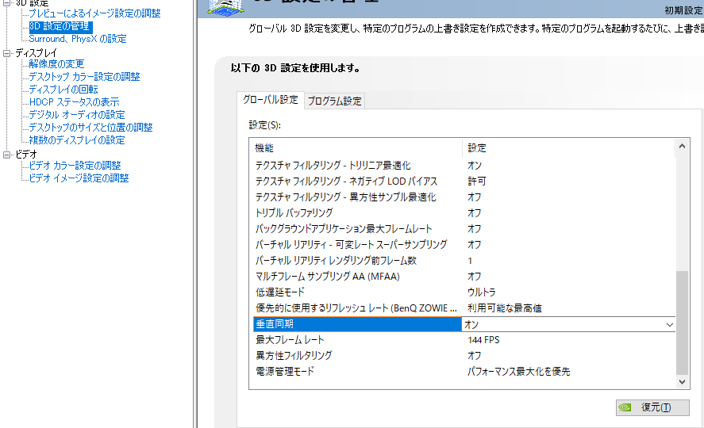Open ビデオ カラー設定の調整
Image resolution: width=704 pixels, height=428 pixels.
[75, 166]
